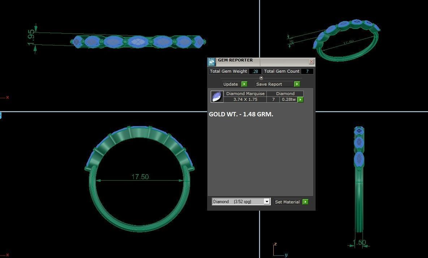
Task: Click the Save Report button
Action: (274, 84)
